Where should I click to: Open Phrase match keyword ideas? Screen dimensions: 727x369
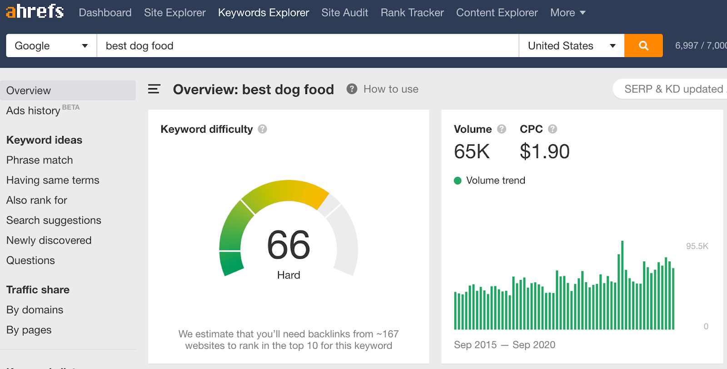tap(40, 160)
